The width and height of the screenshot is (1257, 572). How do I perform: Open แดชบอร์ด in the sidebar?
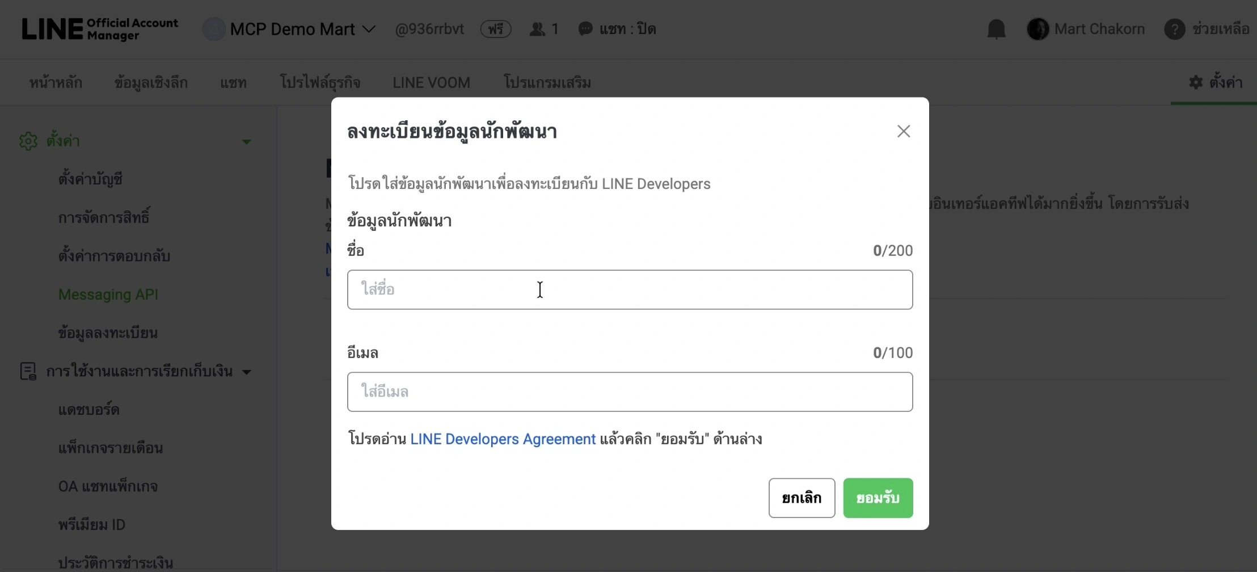pyautogui.click(x=88, y=410)
